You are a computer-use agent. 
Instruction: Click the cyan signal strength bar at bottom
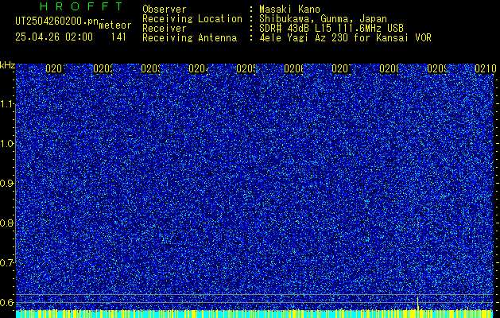(x=254, y=314)
